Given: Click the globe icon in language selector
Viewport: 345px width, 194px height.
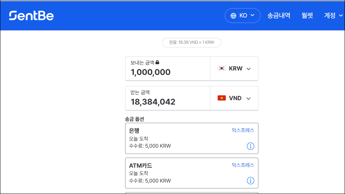Looking at the screenshot, I should tap(233, 16).
